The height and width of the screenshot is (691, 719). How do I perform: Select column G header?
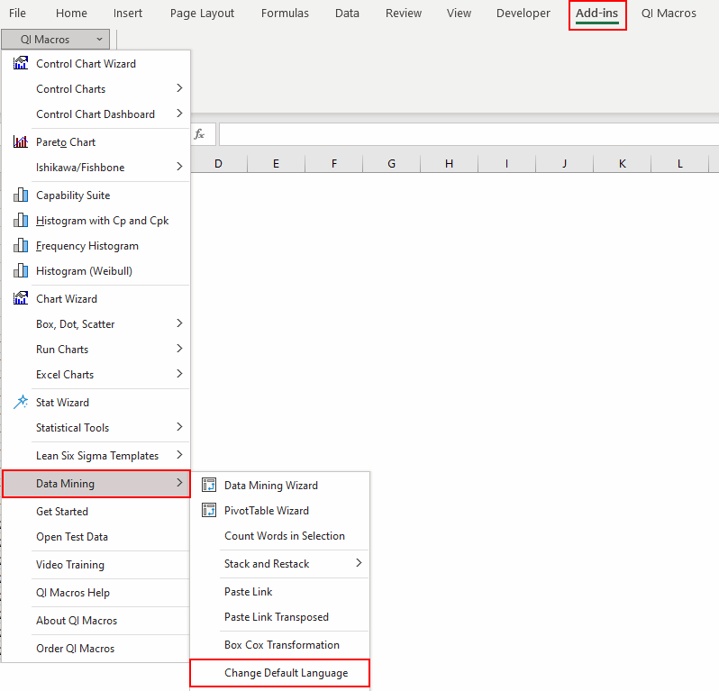pos(392,164)
